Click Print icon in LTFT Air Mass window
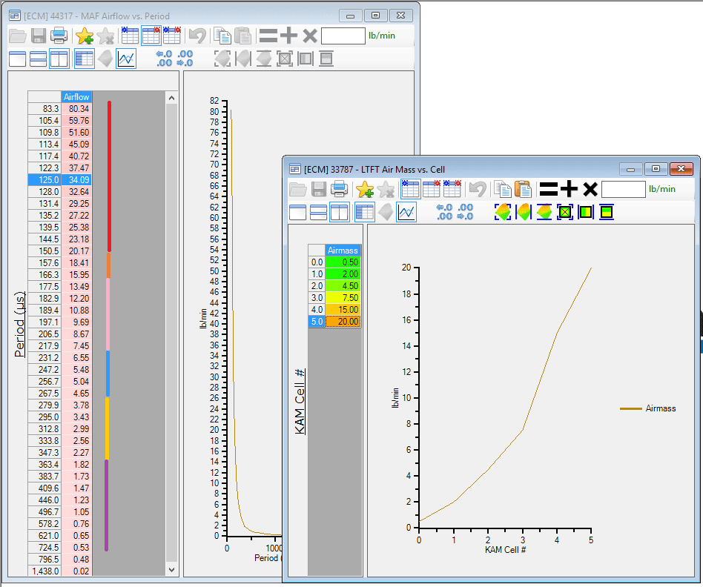Image resolution: width=703 pixels, height=587 pixels. click(x=340, y=189)
